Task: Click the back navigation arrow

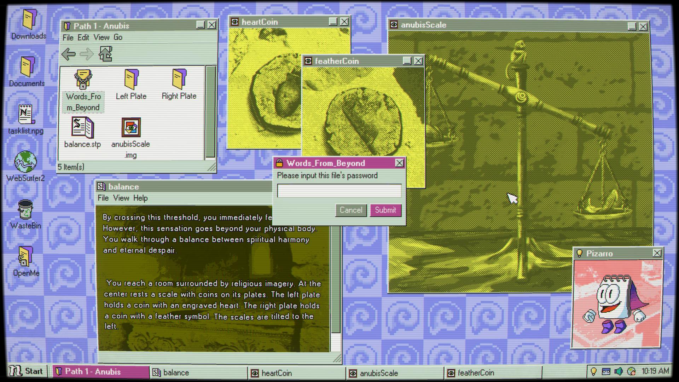Action: (68, 54)
